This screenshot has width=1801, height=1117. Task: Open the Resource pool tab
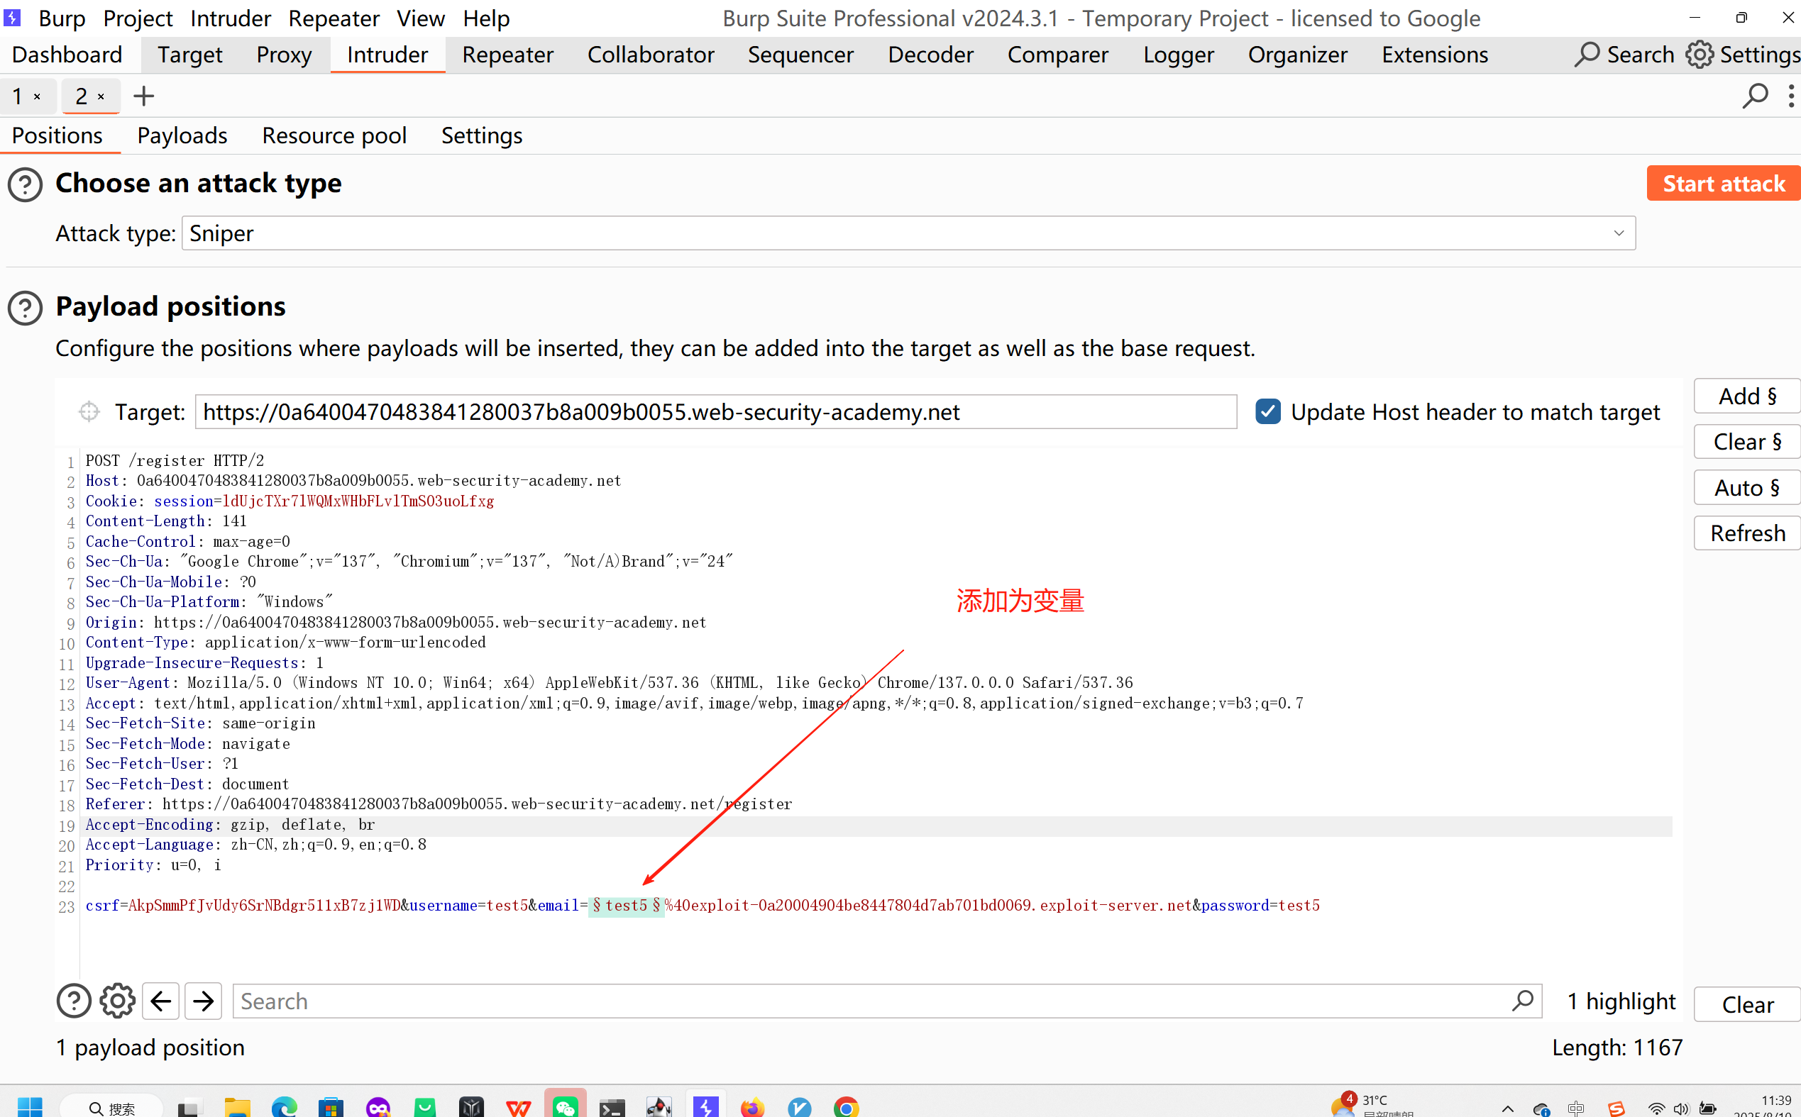click(334, 136)
